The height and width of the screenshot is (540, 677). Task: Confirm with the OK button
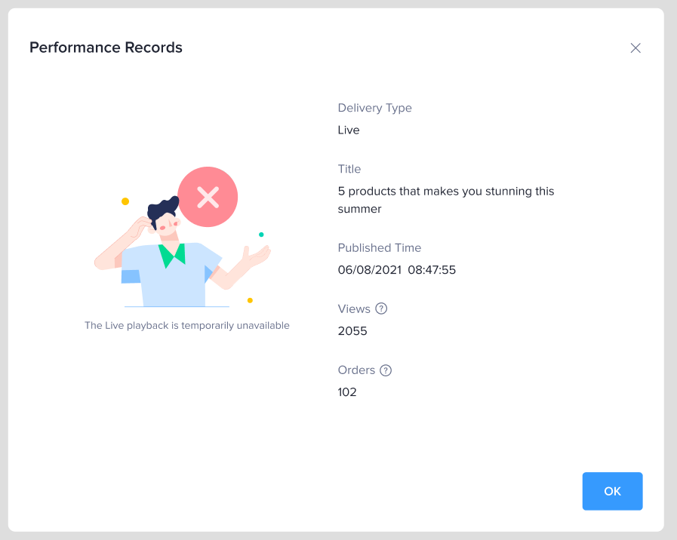612,491
